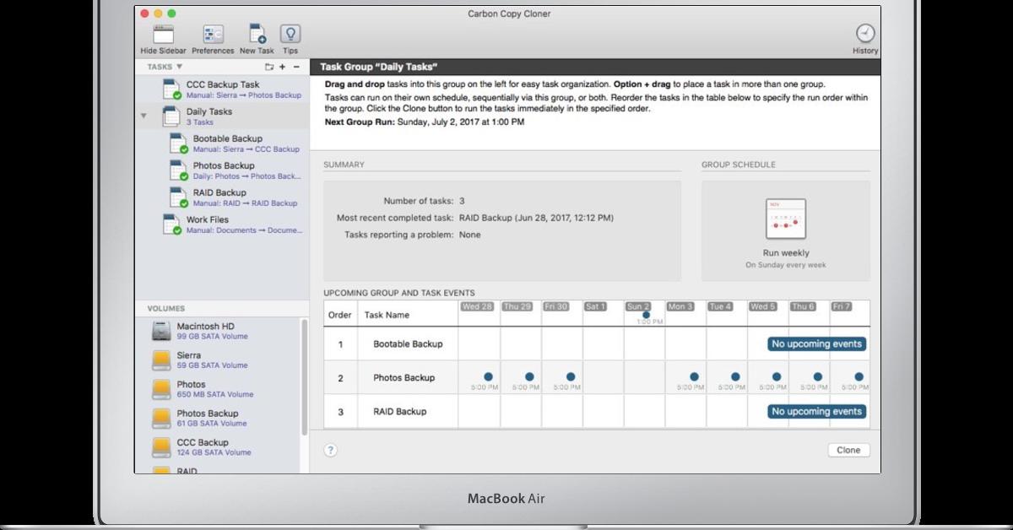Create a New Task via toolbar icon
This screenshot has height=530, width=1013.
(257, 35)
